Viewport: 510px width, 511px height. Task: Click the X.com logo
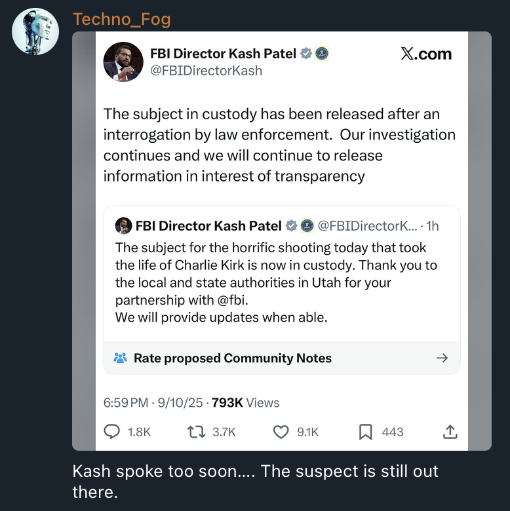click(426, 54)
